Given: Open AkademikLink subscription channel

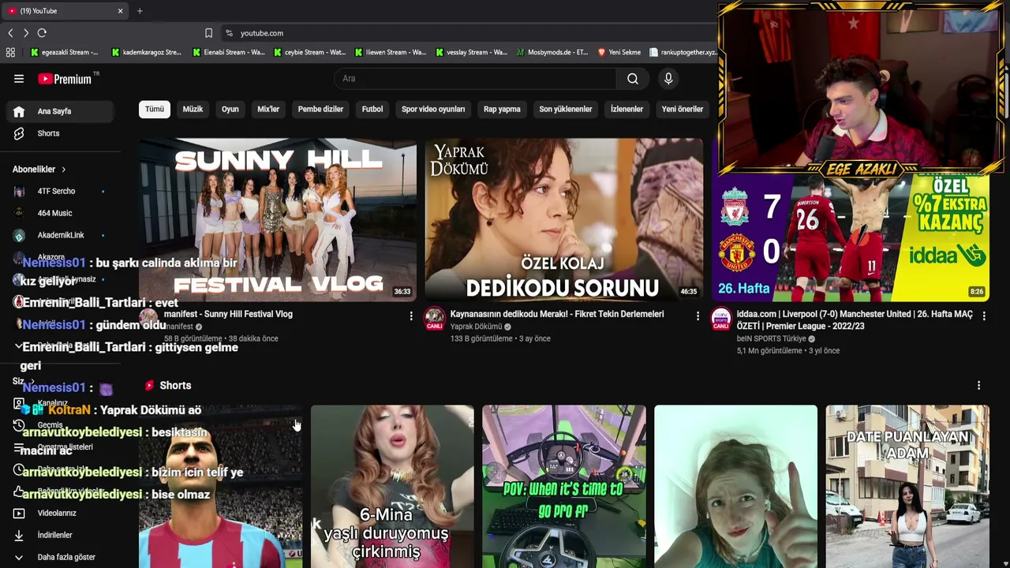Looking at the screenshot, I should (60, 235).
